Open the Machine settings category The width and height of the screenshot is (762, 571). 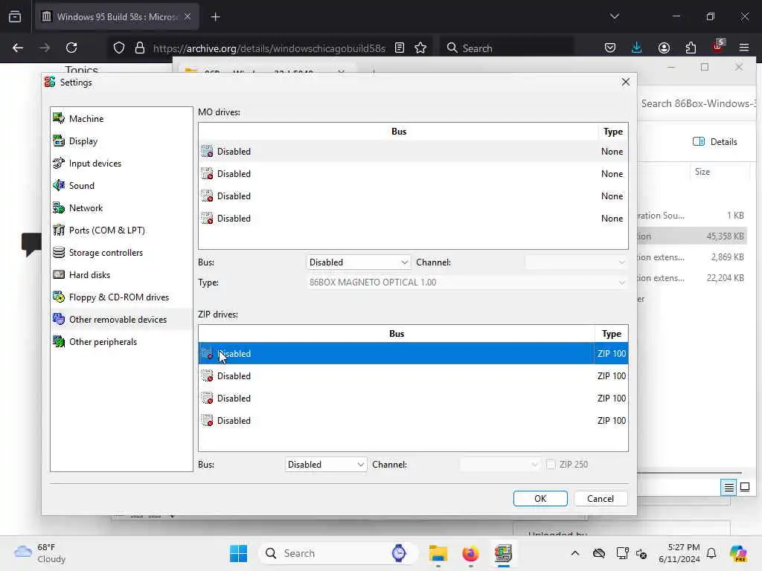121,118
